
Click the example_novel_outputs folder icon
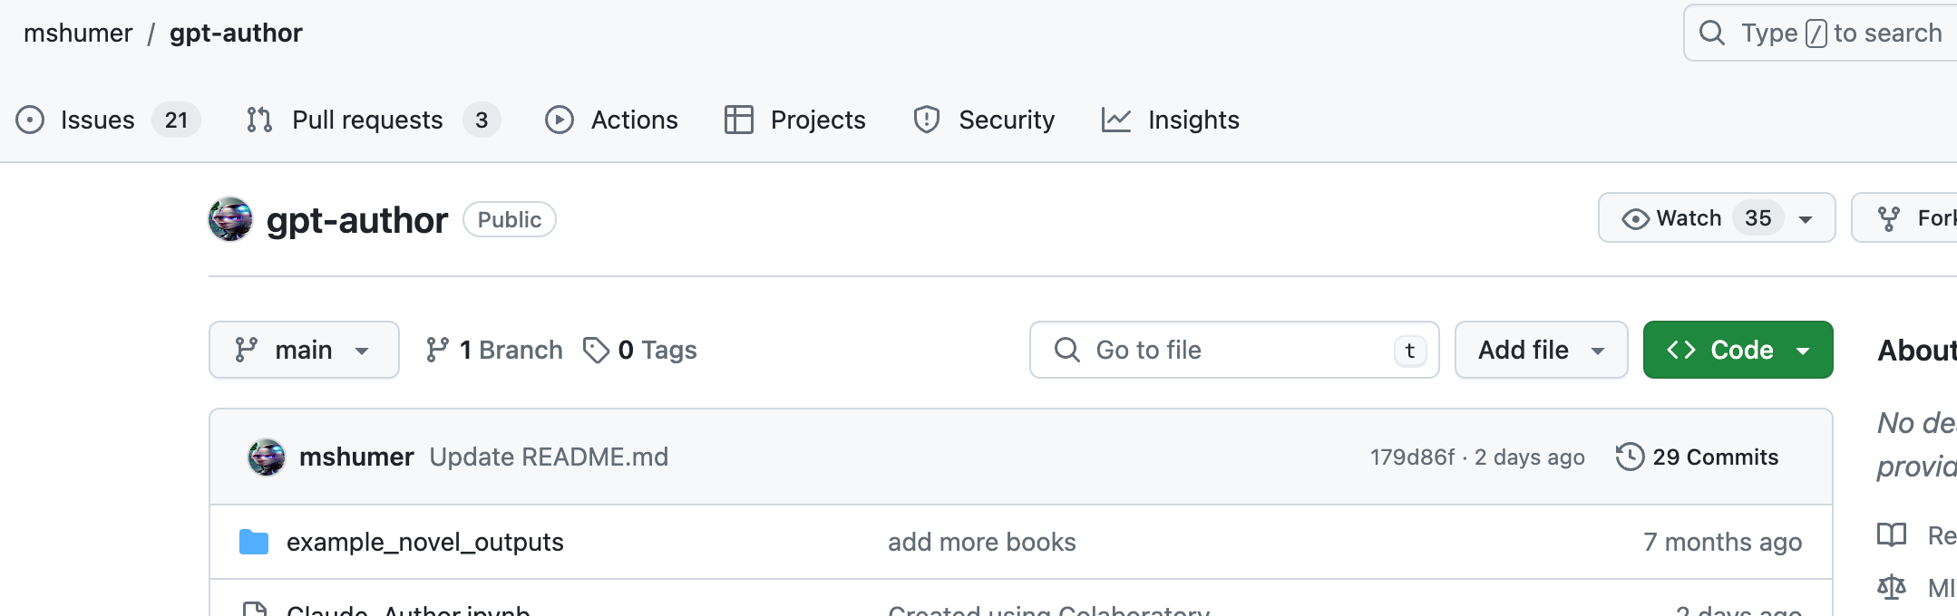coord(254,542)
